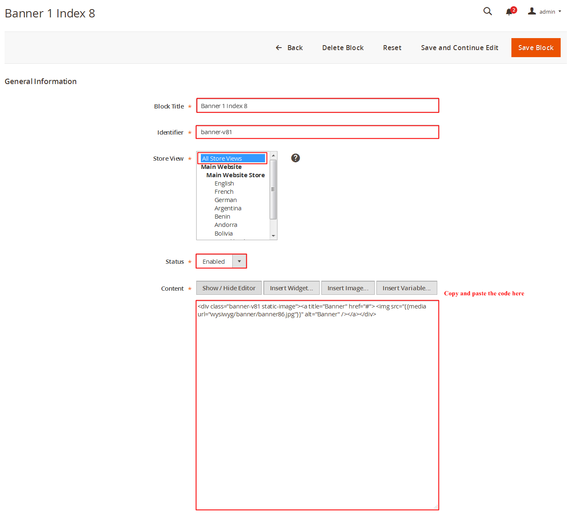
Task: Click the Block Title input field
Action: click(318, 106)
